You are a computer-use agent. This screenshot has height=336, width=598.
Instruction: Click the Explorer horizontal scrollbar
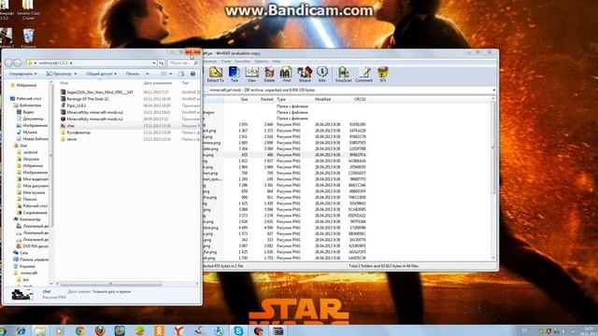click(110, 284)
